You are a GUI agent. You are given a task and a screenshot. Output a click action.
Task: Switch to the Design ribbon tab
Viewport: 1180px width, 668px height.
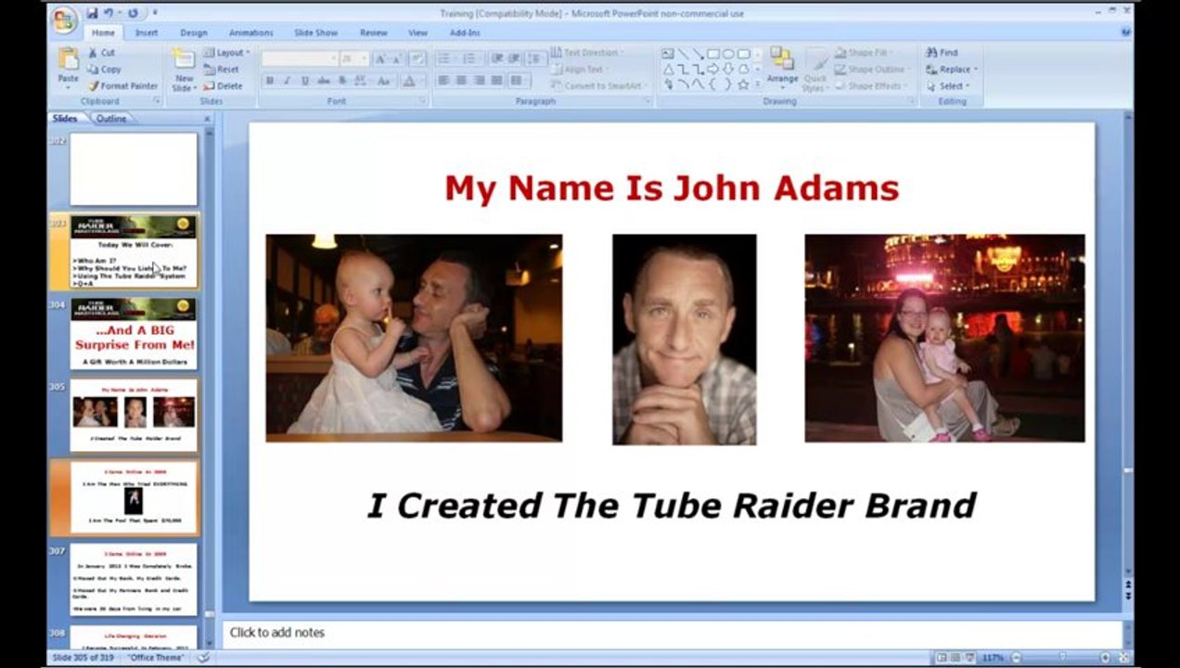pos(194,32)
